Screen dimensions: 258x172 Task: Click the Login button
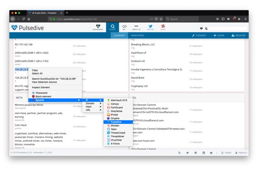click(219, 35)
